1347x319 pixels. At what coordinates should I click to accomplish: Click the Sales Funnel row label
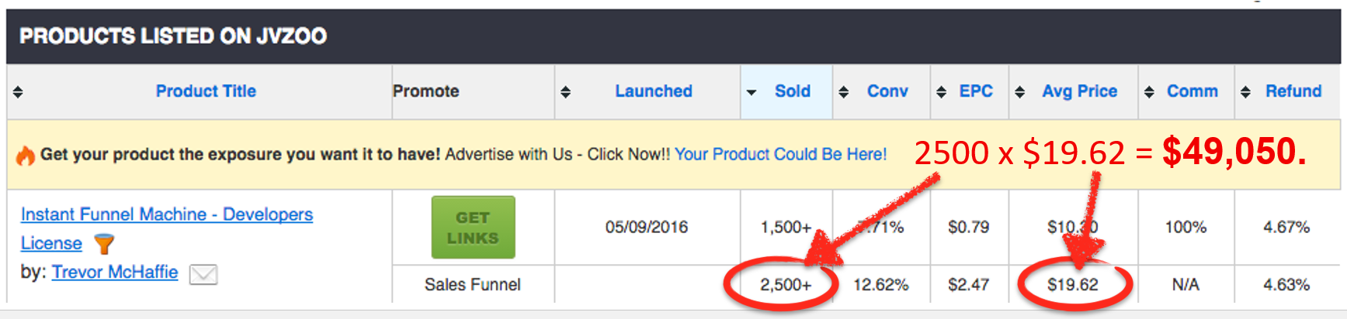472,285
